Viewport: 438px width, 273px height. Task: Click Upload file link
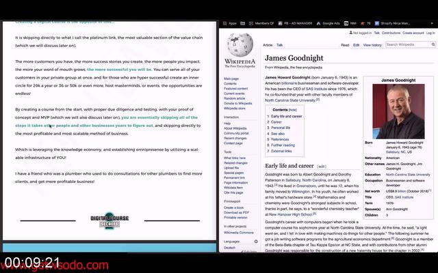231,168
